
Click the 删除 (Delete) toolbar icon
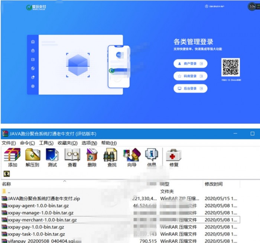click(92, 157)
